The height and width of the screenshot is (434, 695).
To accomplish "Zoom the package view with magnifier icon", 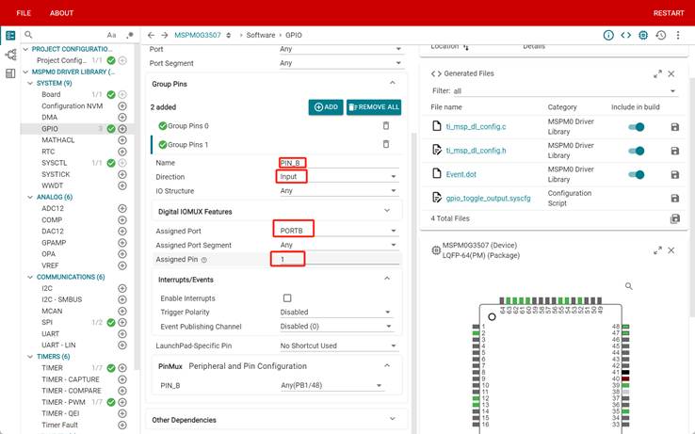I will [x=629, y=286].
